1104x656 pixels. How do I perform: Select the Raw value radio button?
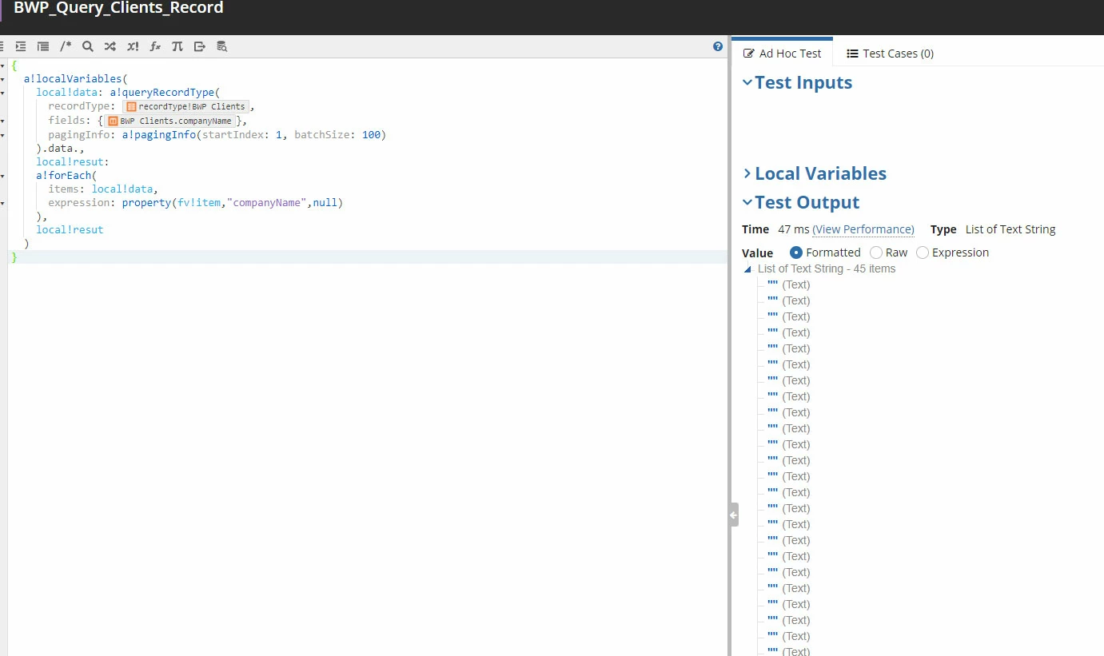(x=876, y=252)
